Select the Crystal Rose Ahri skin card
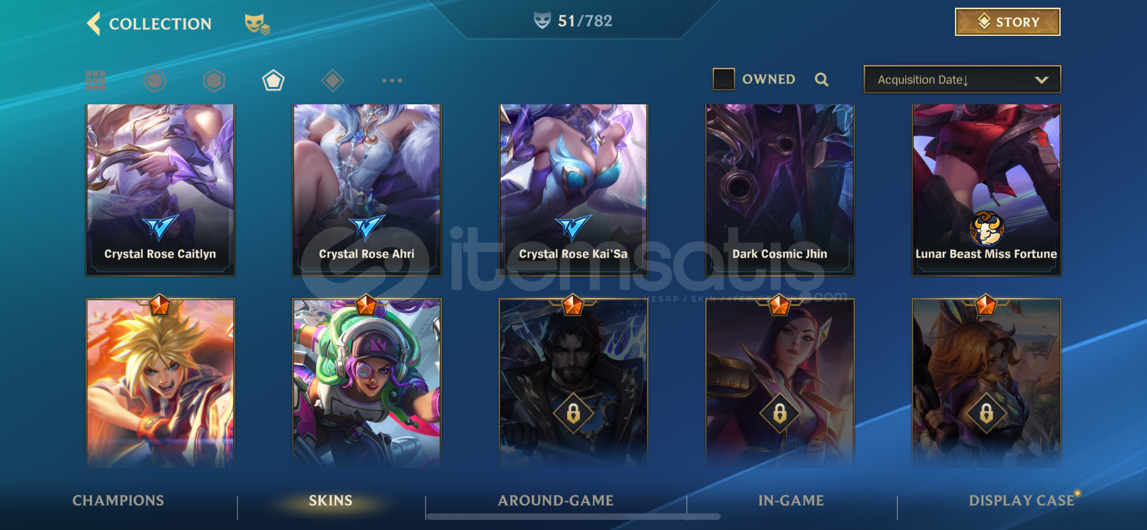 [x=367, y=190]
